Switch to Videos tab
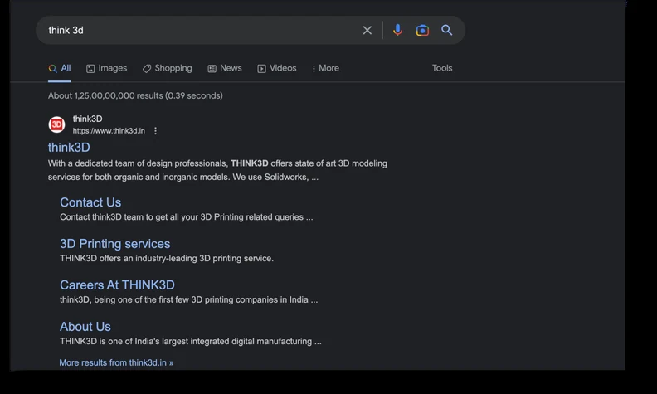 [x=276, y=68]
